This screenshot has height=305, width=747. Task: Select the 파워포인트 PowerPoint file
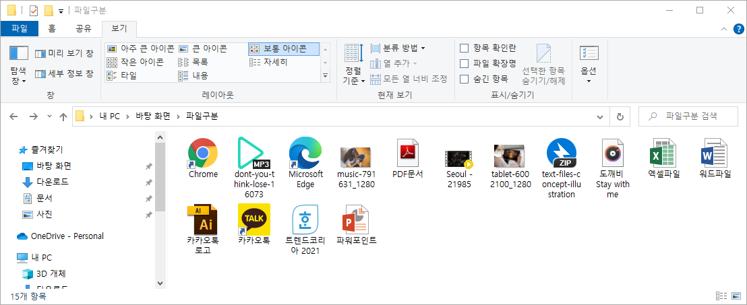pos(356,219)
